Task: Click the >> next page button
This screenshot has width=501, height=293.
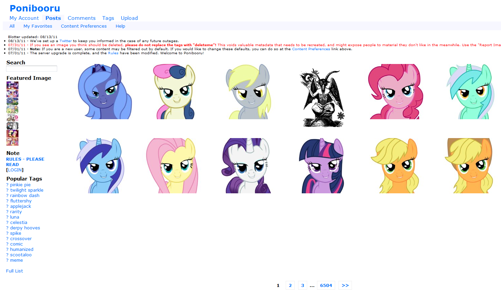Action: click(x=345, y=285)
